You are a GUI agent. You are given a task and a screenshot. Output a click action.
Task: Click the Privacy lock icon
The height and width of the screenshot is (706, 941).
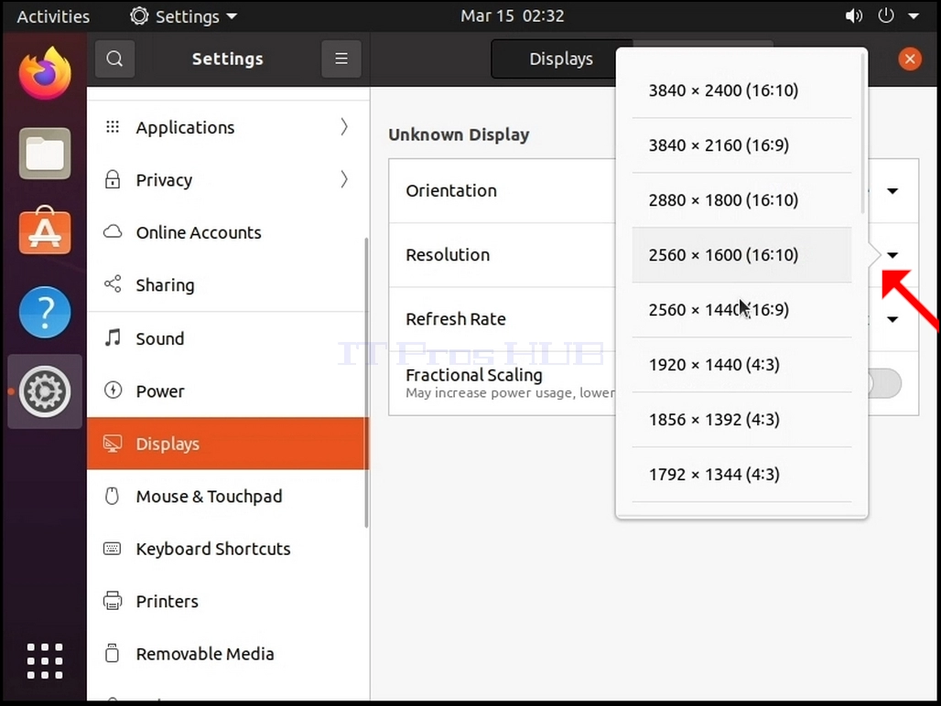click(113, 179)
